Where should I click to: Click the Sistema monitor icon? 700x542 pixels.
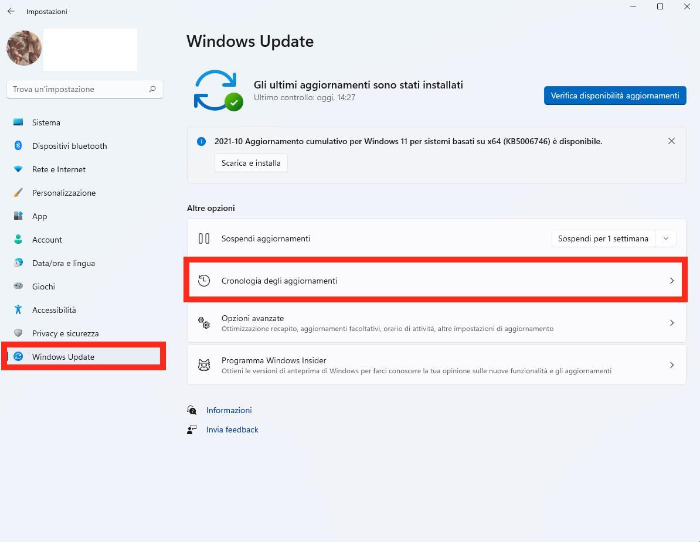[x=18, y=122]
